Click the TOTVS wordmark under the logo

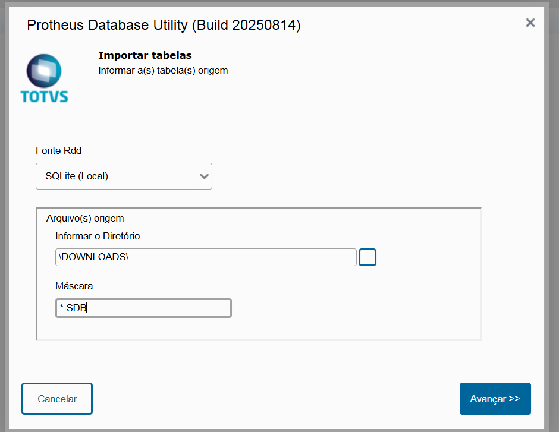click(45, 96)
